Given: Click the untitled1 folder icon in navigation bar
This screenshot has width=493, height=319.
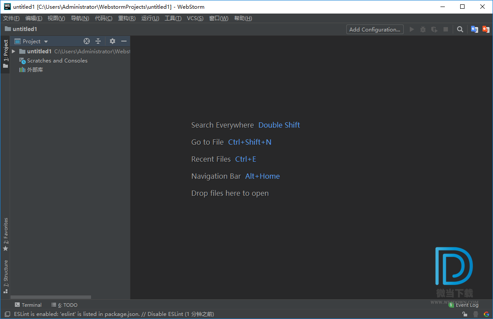Looking at the screenshot, I should pyautogui.click(x=8, y=29).
